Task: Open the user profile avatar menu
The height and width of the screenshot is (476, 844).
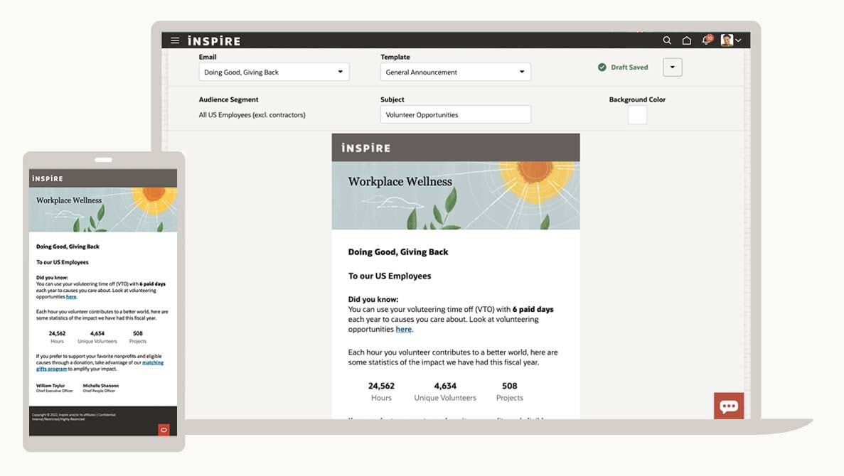Action: tap(730, 40)
